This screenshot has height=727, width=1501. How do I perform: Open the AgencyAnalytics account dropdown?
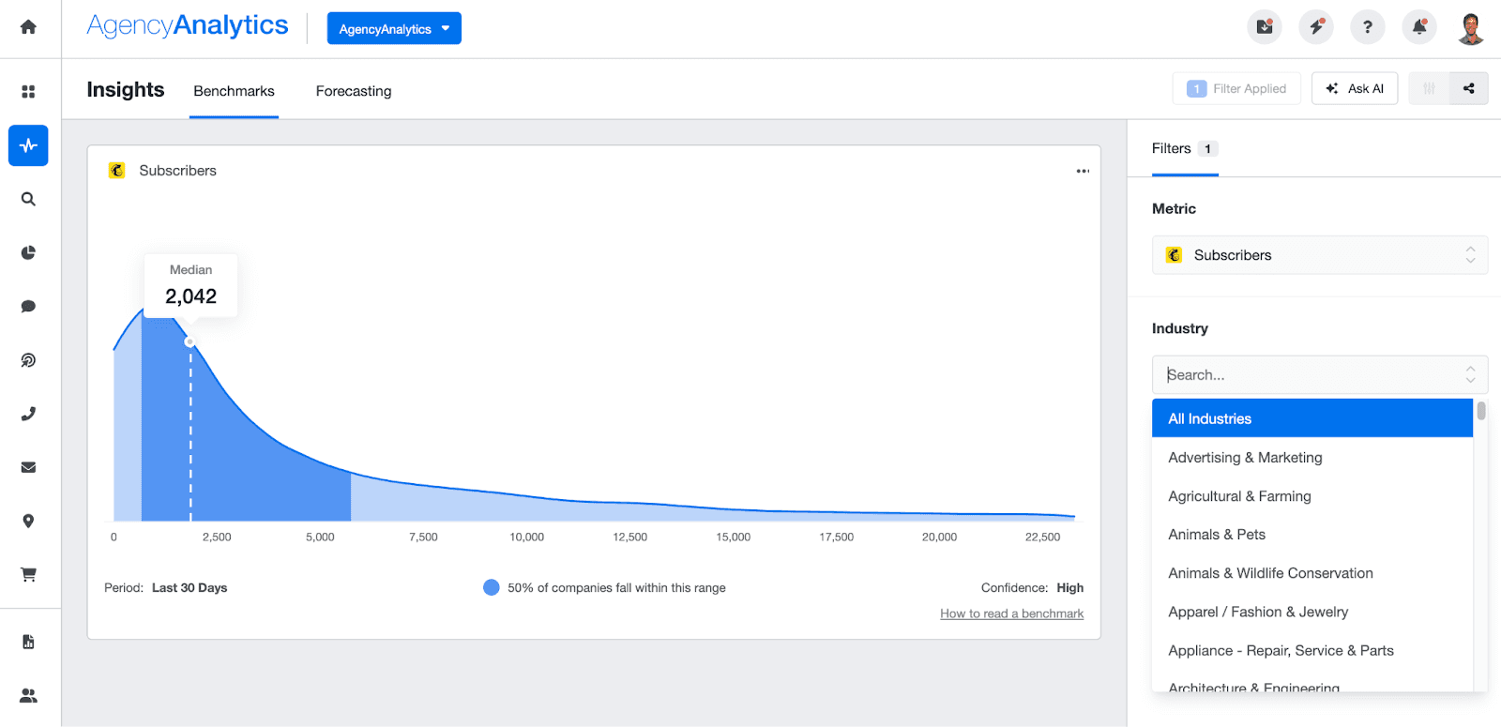394,28
